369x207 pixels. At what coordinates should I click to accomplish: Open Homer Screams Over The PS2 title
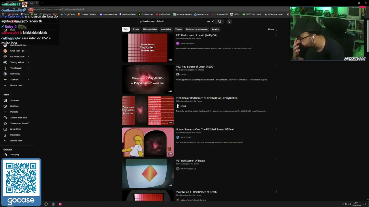coord(206,129)
